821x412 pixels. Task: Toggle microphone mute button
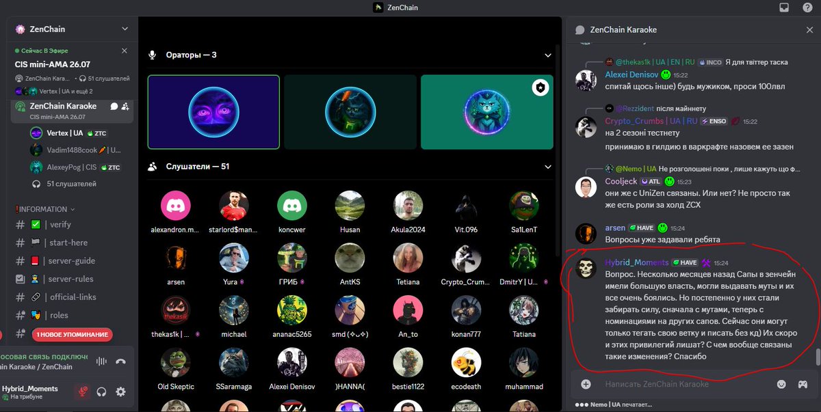coord(82,392)
